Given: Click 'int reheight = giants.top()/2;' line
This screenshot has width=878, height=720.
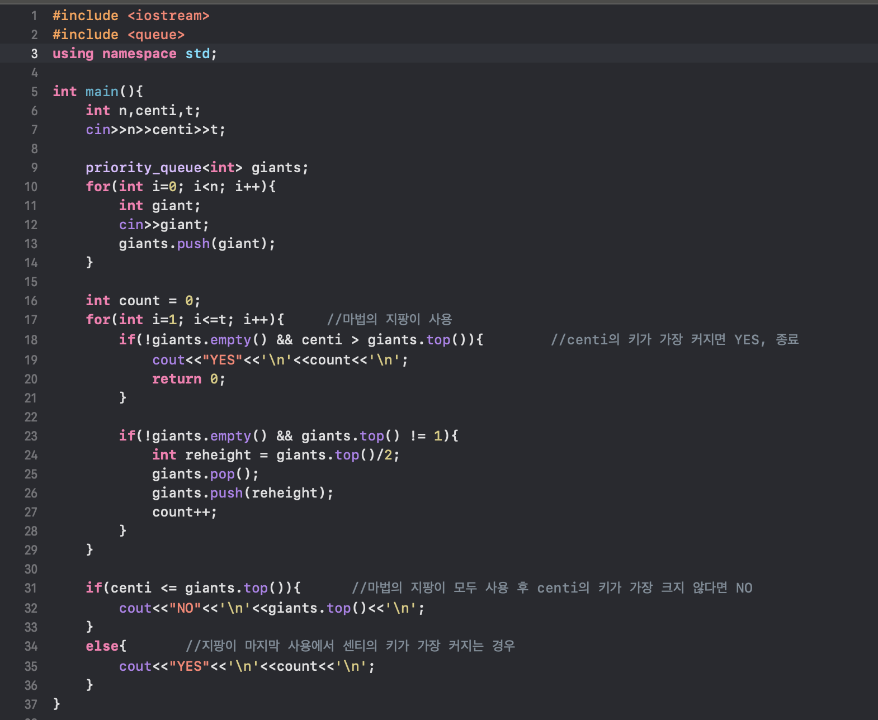Looking at the screenshot, I should (276, 455).
